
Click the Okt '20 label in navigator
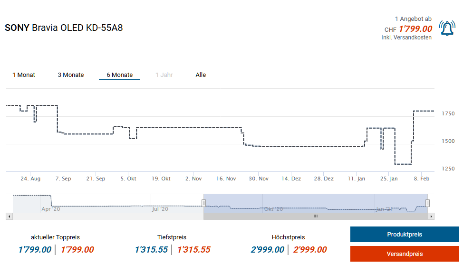pos(273,209)
